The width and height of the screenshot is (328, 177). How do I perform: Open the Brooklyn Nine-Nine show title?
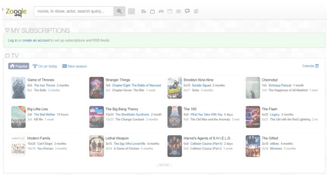[x=198, y=80]
